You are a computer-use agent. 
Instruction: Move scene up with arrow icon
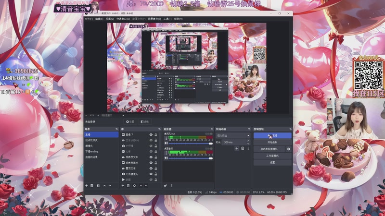coord(104,186)
